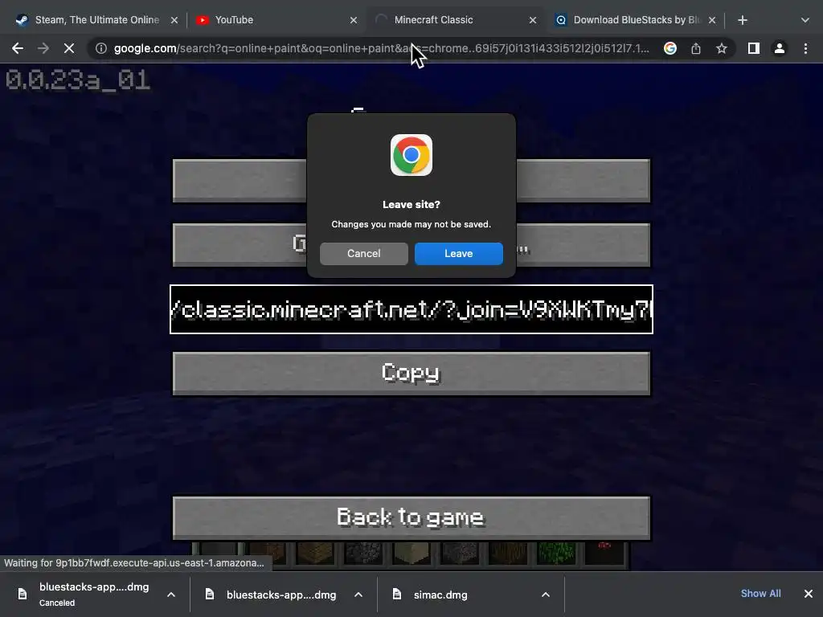Viewport: 823px width, 617px height.
Task: Click Cancel in the Leave site dialog
Action: 364,253
